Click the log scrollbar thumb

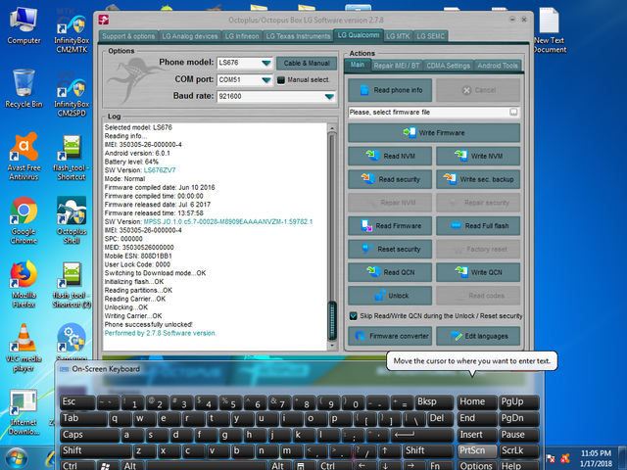[331, 320]
